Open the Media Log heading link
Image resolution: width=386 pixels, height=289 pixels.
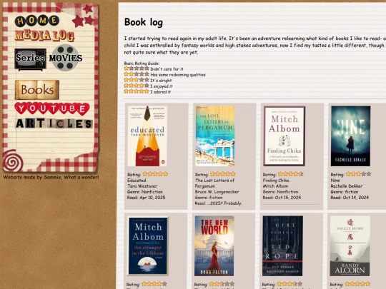44,36
